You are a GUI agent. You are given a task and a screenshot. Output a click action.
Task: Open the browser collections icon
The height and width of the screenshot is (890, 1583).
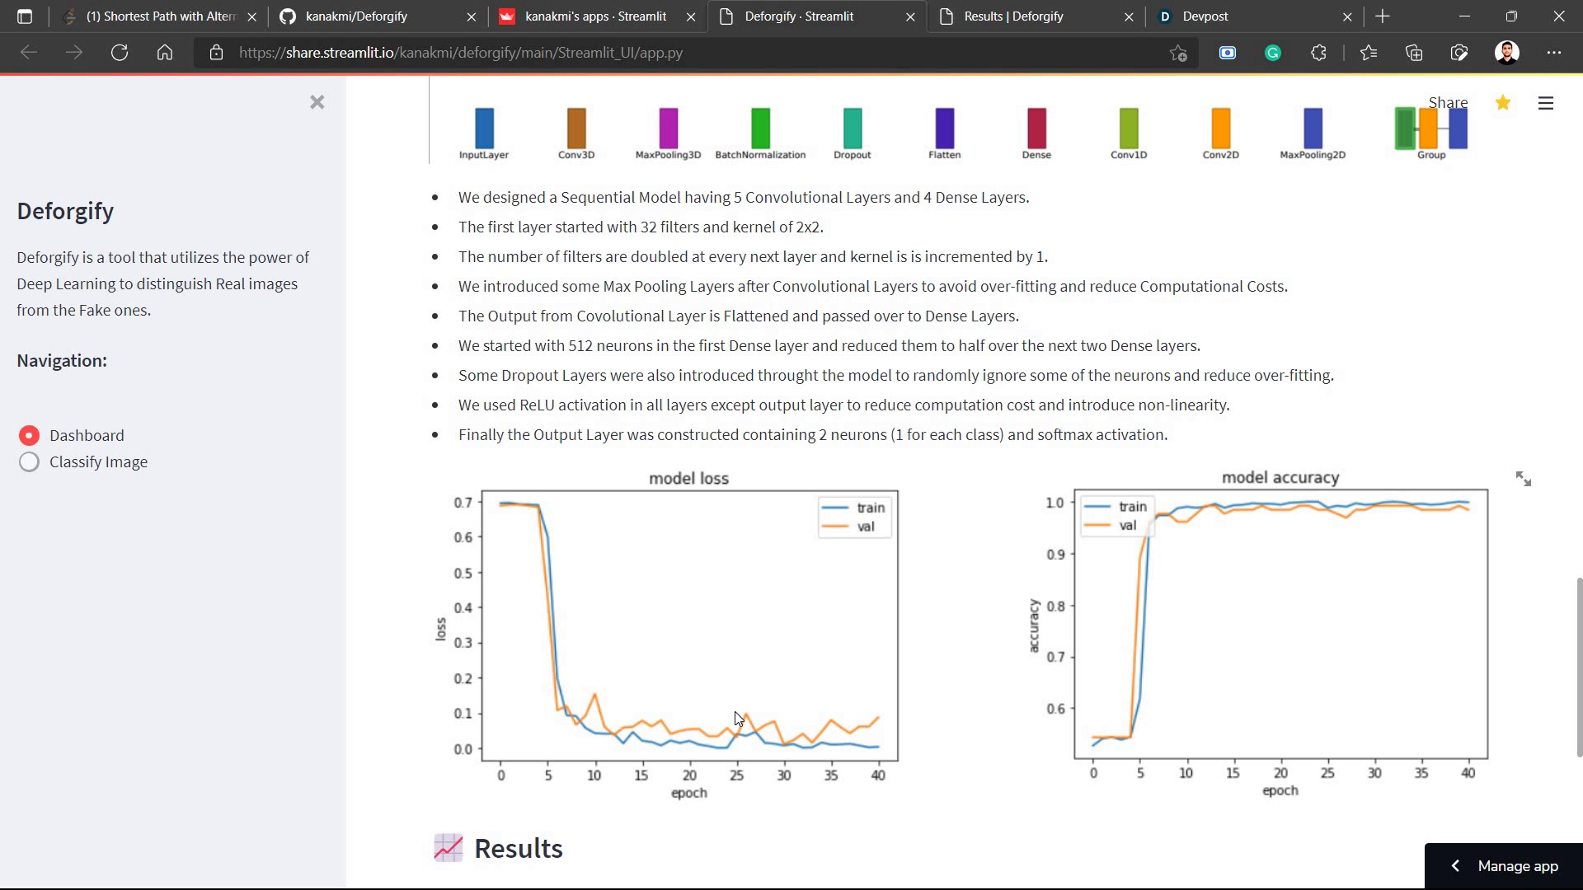[1414, 53]
